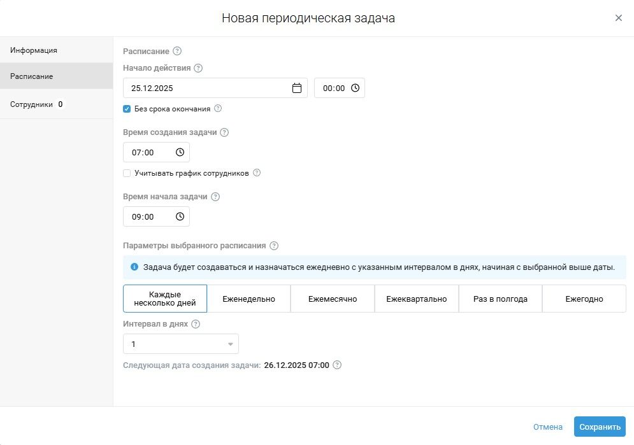
Task: Uncheck the Без срока окончания checkbox
Action: [127, 109]
